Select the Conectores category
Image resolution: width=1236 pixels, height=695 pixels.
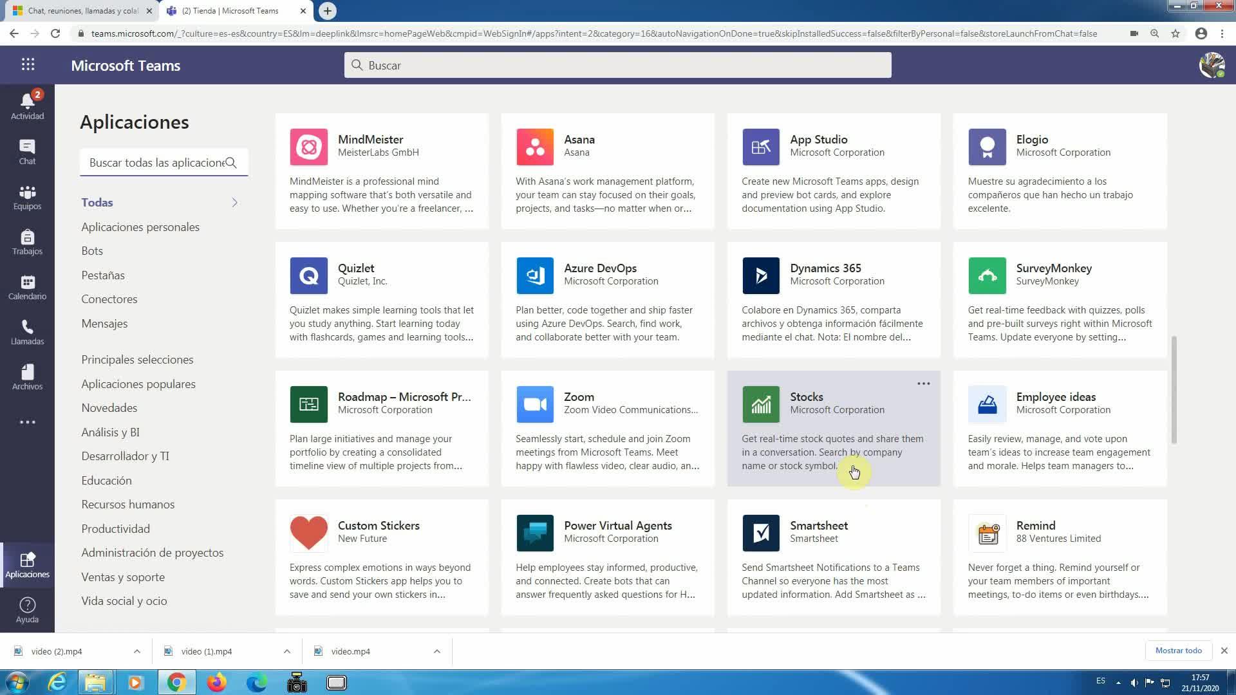109,299
